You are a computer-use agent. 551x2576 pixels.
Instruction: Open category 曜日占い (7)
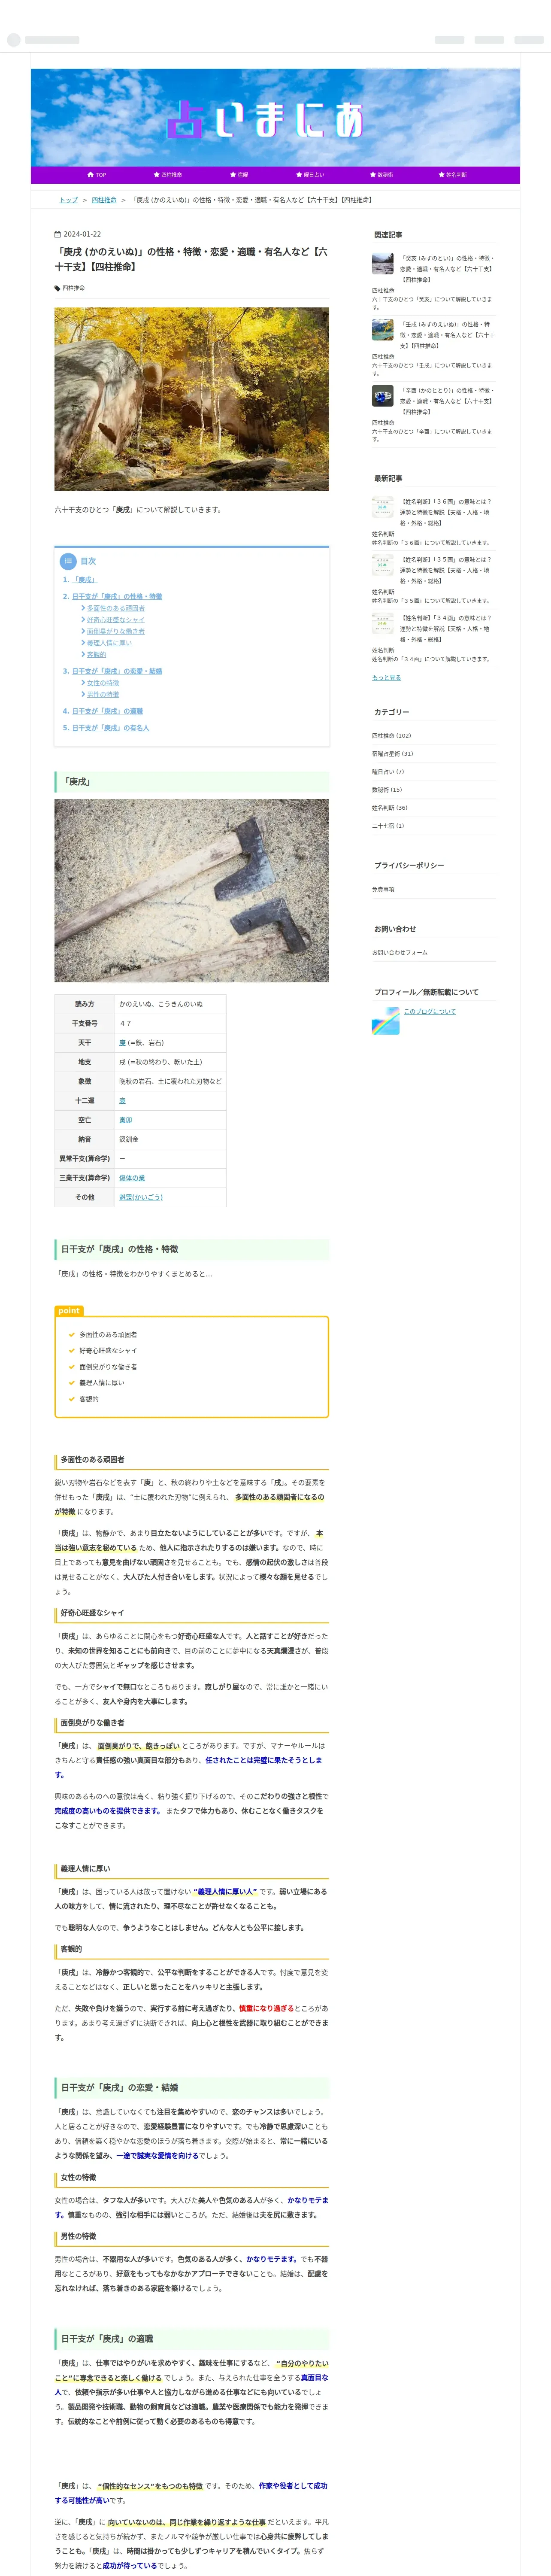tap(389, 772)
